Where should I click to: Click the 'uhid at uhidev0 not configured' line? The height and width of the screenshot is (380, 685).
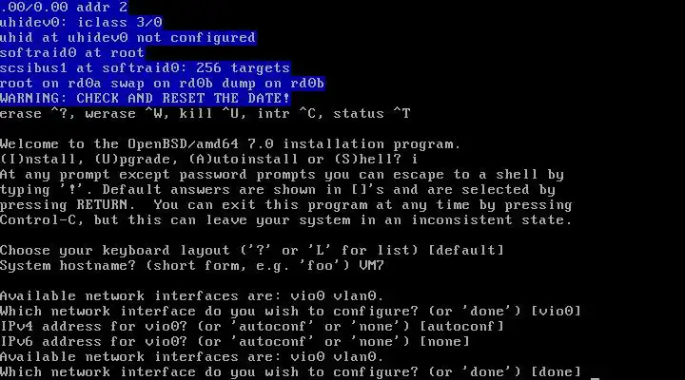tap(128, 37)
